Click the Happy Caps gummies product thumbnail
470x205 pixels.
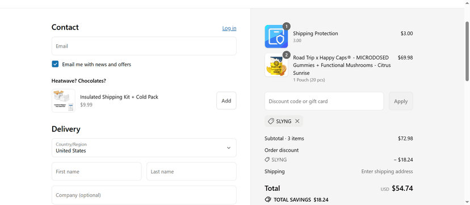(276, 65)
